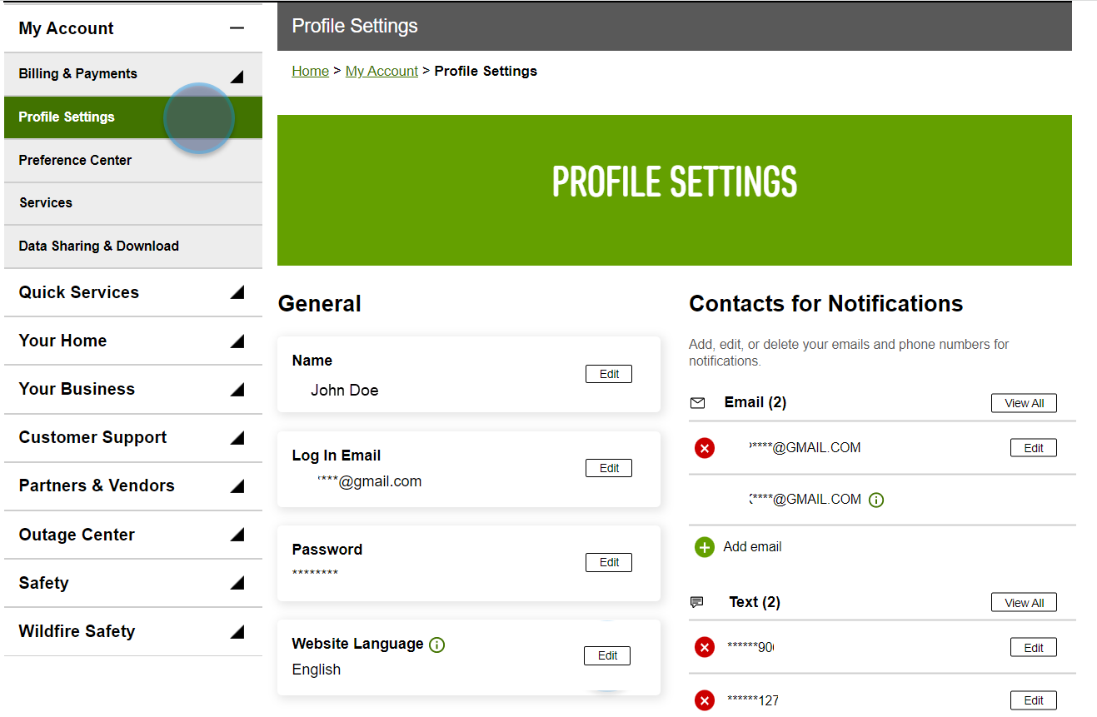
Task: Delete the first email with the red X
Action: click(x=704, y=447)
